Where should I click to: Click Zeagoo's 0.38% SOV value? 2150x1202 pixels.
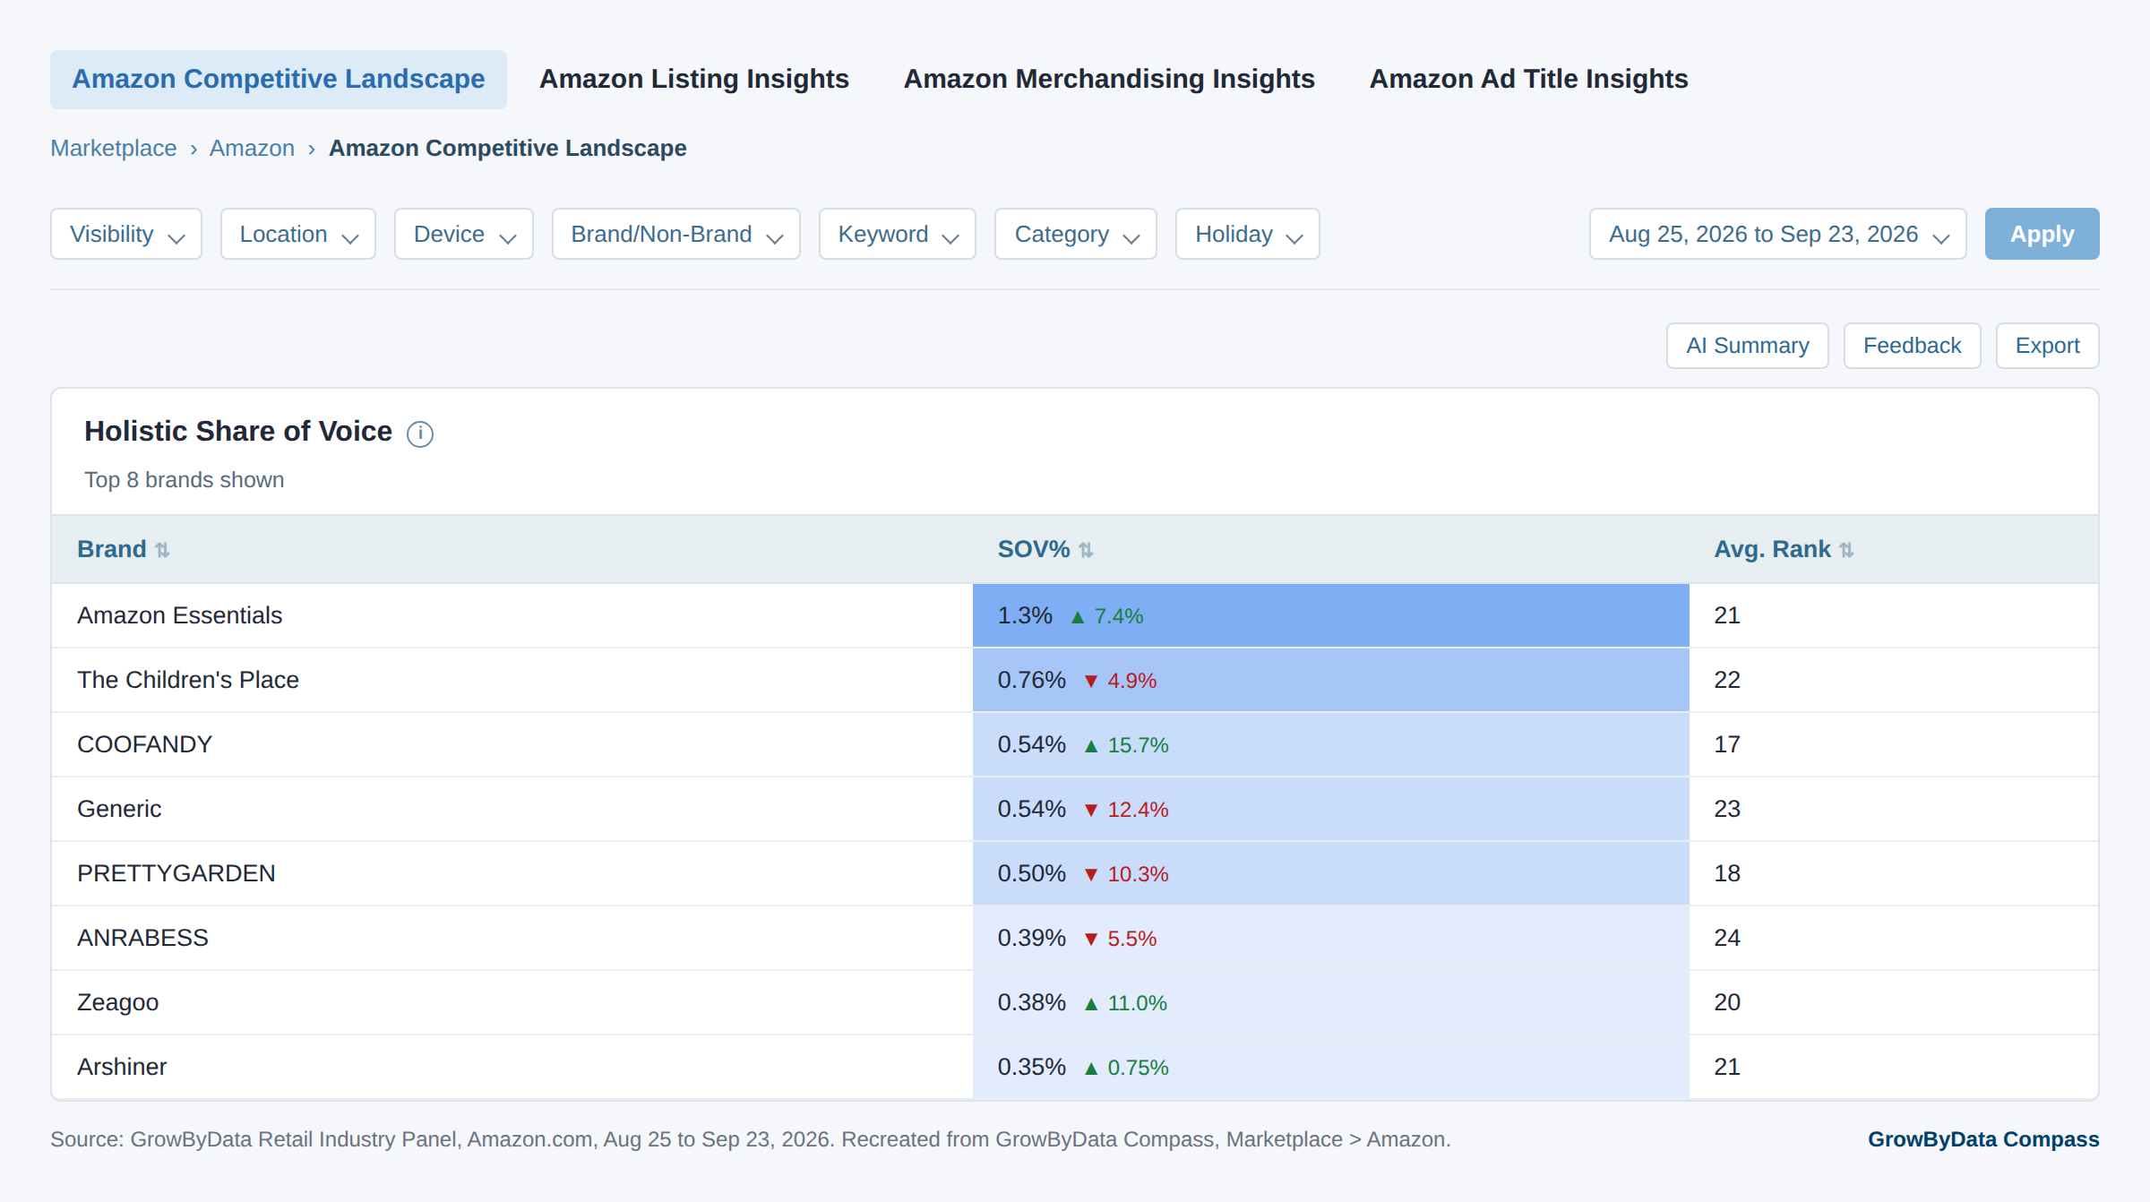tap(1032, 1002)
